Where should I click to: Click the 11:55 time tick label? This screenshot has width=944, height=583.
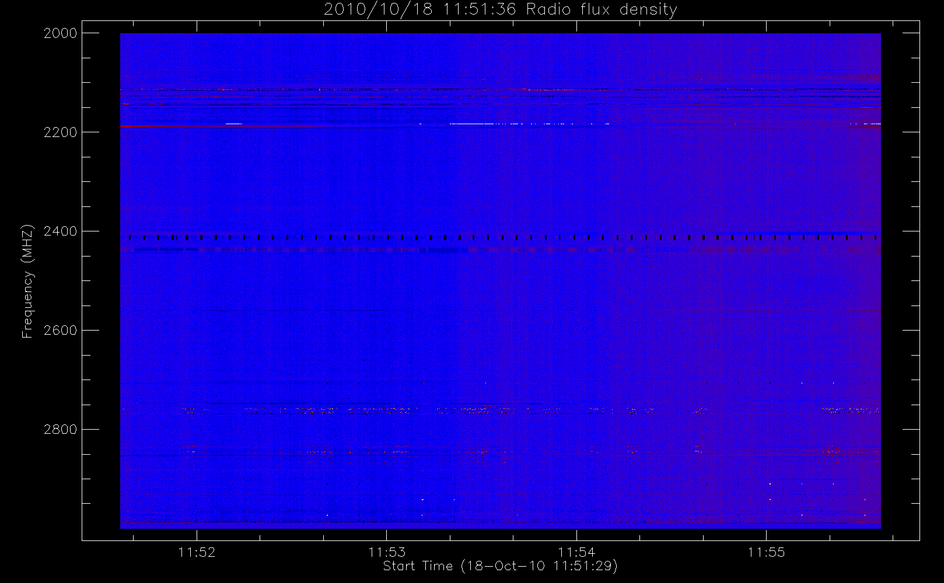[766, 552]
